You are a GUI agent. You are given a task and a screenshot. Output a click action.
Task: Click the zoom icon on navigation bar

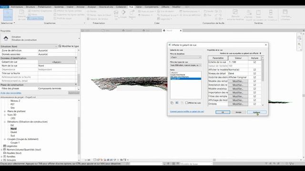(299, 44)
